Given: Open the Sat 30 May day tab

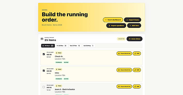Looking at the screenshot, I should point(88,46).
